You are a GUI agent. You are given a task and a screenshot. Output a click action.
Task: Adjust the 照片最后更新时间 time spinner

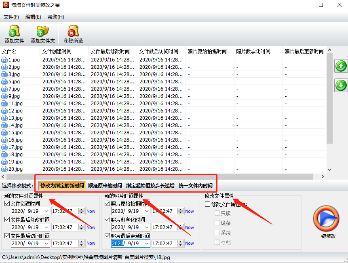[181, 244]
